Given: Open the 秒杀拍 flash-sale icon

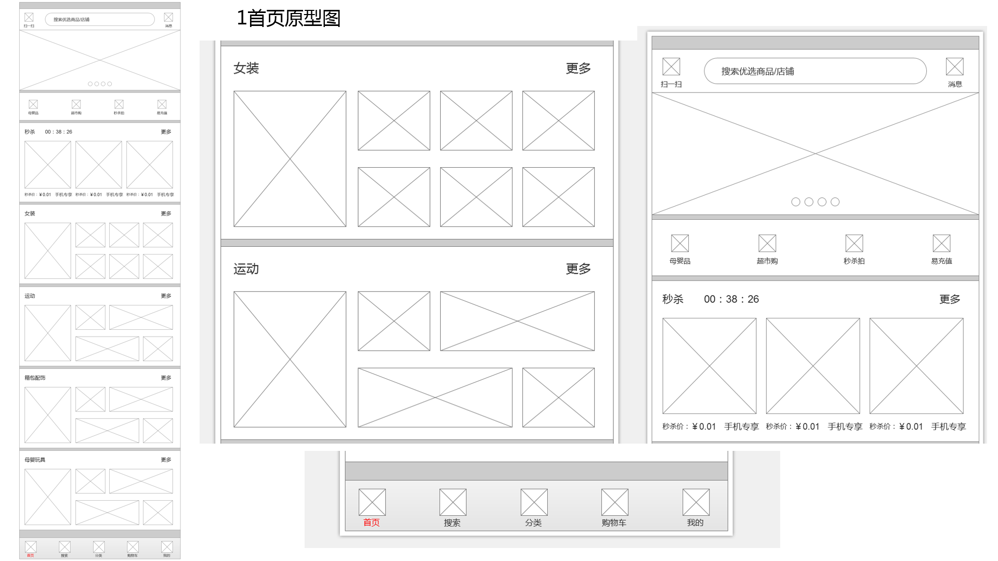Looking at the screenshot, I should tap(855, 243).
